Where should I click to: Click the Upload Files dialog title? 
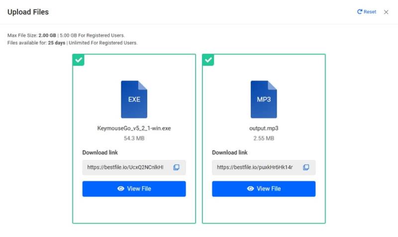[x=28, y=12]
